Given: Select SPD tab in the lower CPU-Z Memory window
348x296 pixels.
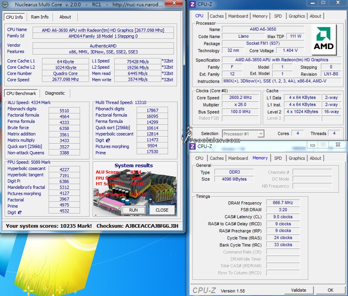Looking at the screenshot, I should (278, 158).
